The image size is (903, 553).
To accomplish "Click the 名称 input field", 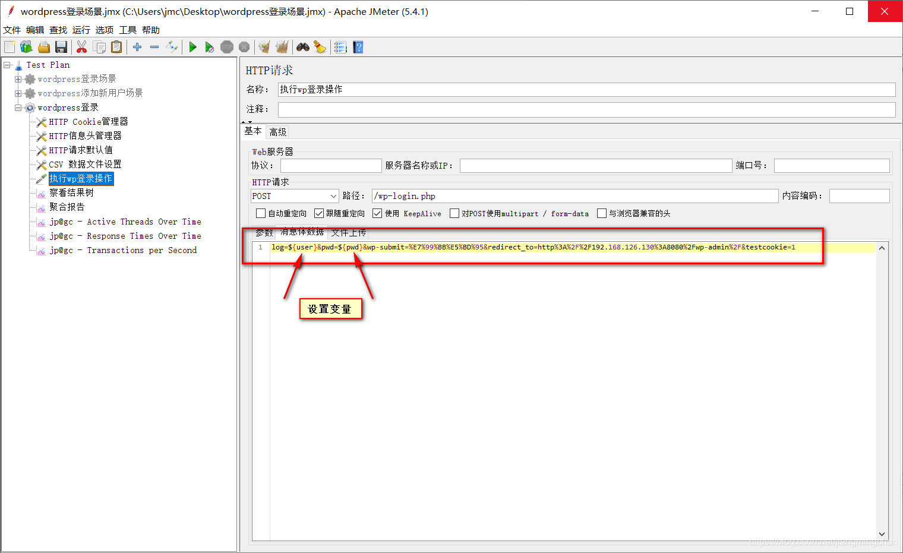I will point(586,89).
